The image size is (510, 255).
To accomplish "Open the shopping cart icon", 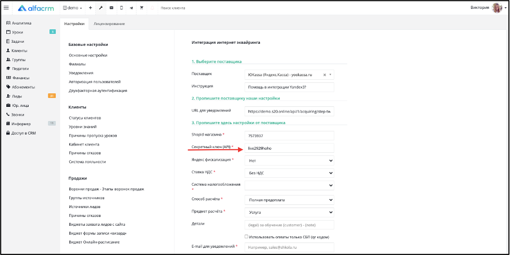I will [x=142, y=8].
